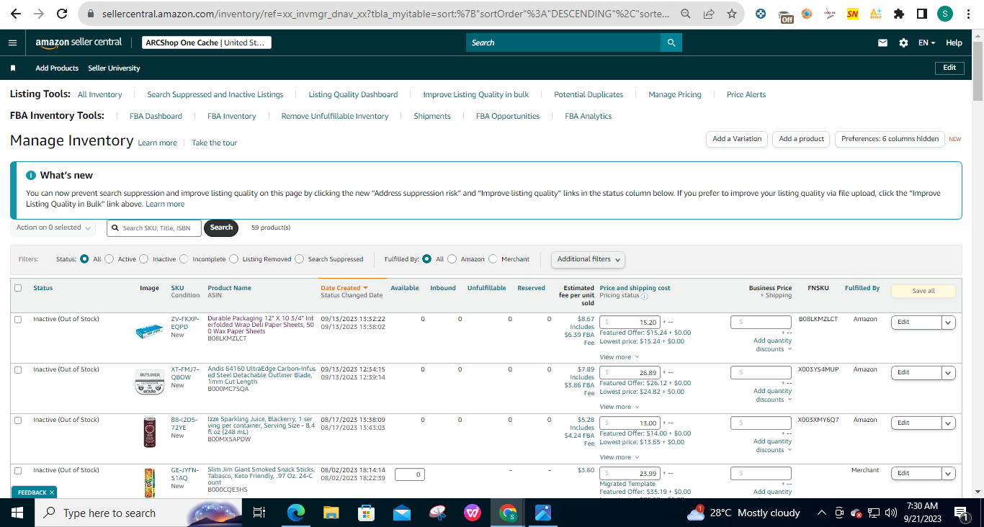Image resolution: width=984 pixels, height=527 pixels.
Task: Bookmark this page with the star icon
Action: pos(732,14)
